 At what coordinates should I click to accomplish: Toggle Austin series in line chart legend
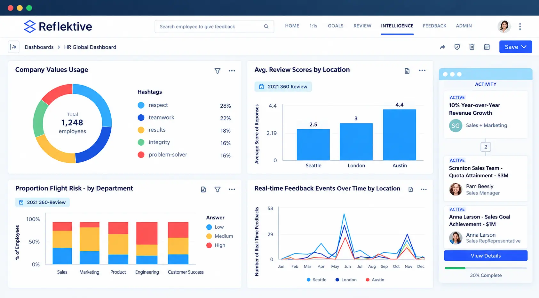pos(375,280)
